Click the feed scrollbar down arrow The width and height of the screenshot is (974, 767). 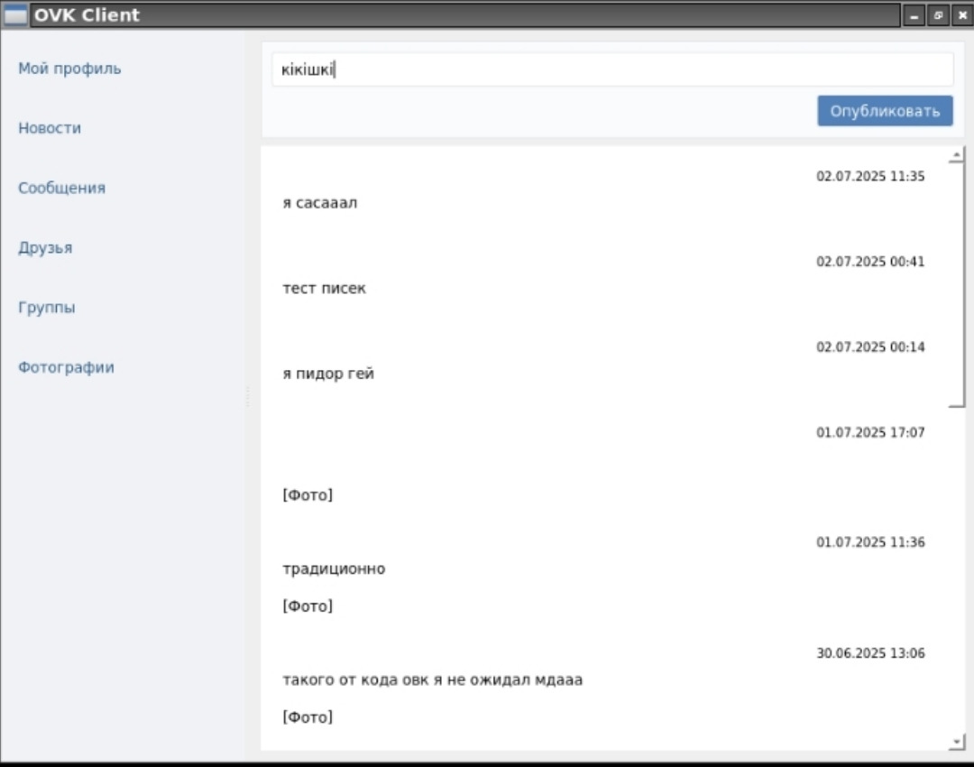[x=957, y=742]
